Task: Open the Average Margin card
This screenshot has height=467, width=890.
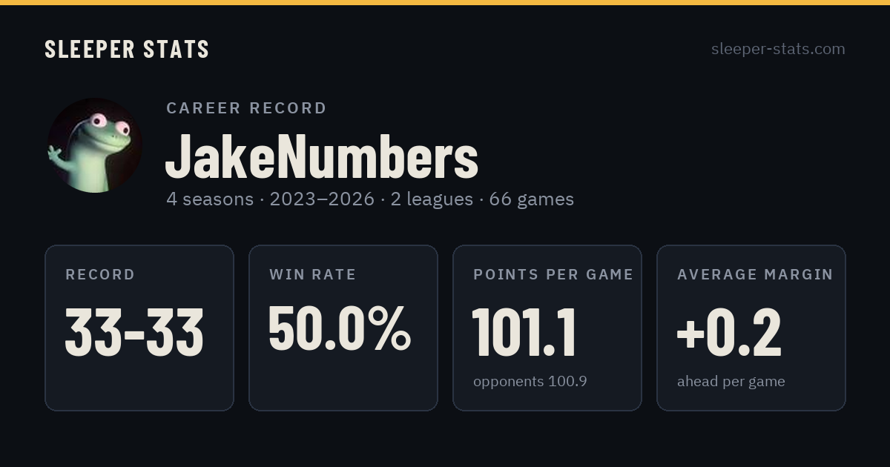Action: click(751, 328)
